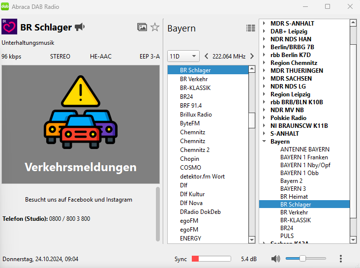The width and height of the screenshot is (360, 268).
Task: Tune to next channel with right arrow
Action: coord(252,56)
